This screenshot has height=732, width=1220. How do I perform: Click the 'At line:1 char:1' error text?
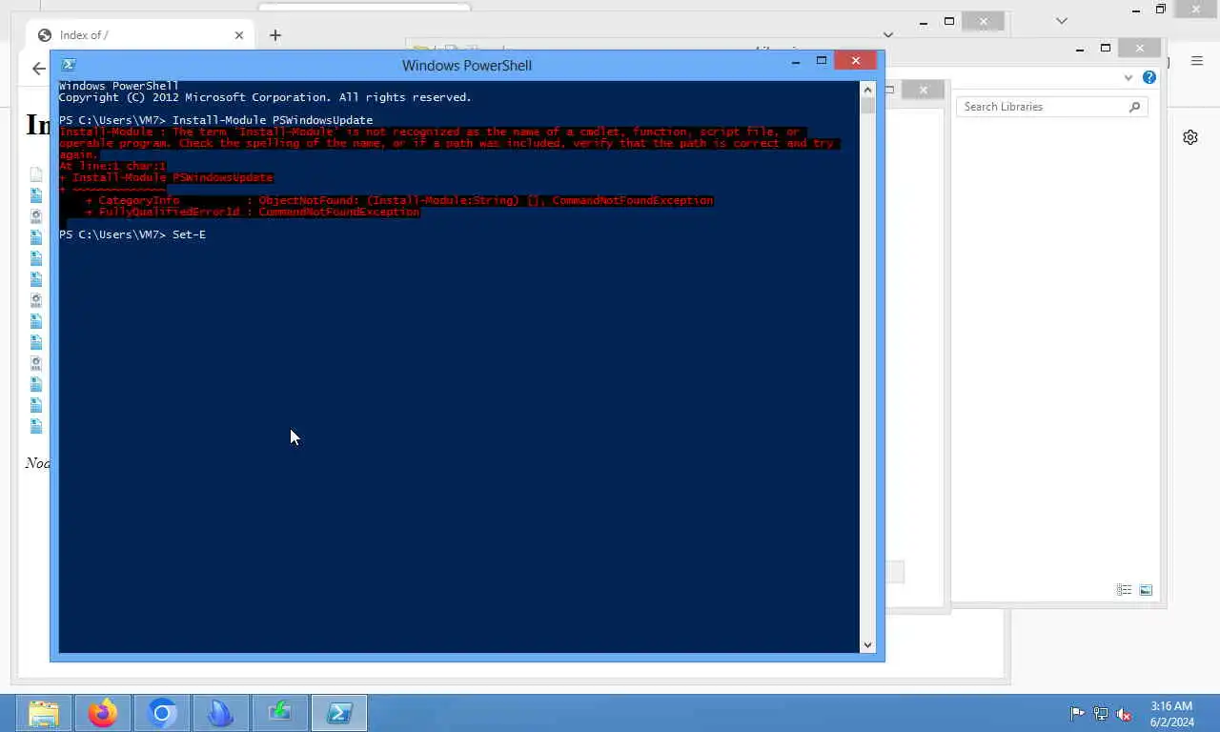[x=112, y=166]
